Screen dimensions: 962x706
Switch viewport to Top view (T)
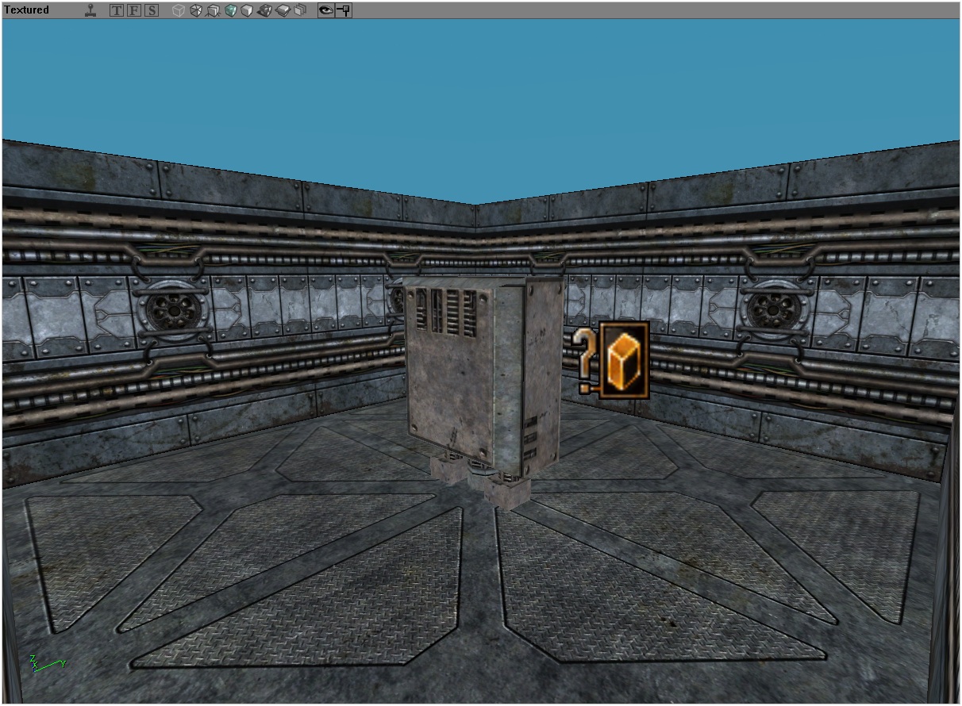click(116, 11)
